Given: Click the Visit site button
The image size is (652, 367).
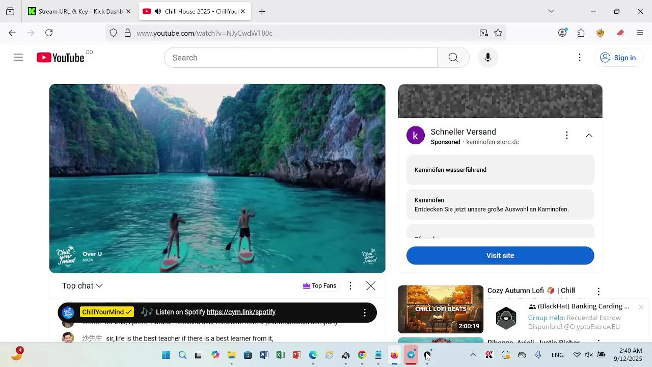Looking at the screenshot, I should click(500, 255).
